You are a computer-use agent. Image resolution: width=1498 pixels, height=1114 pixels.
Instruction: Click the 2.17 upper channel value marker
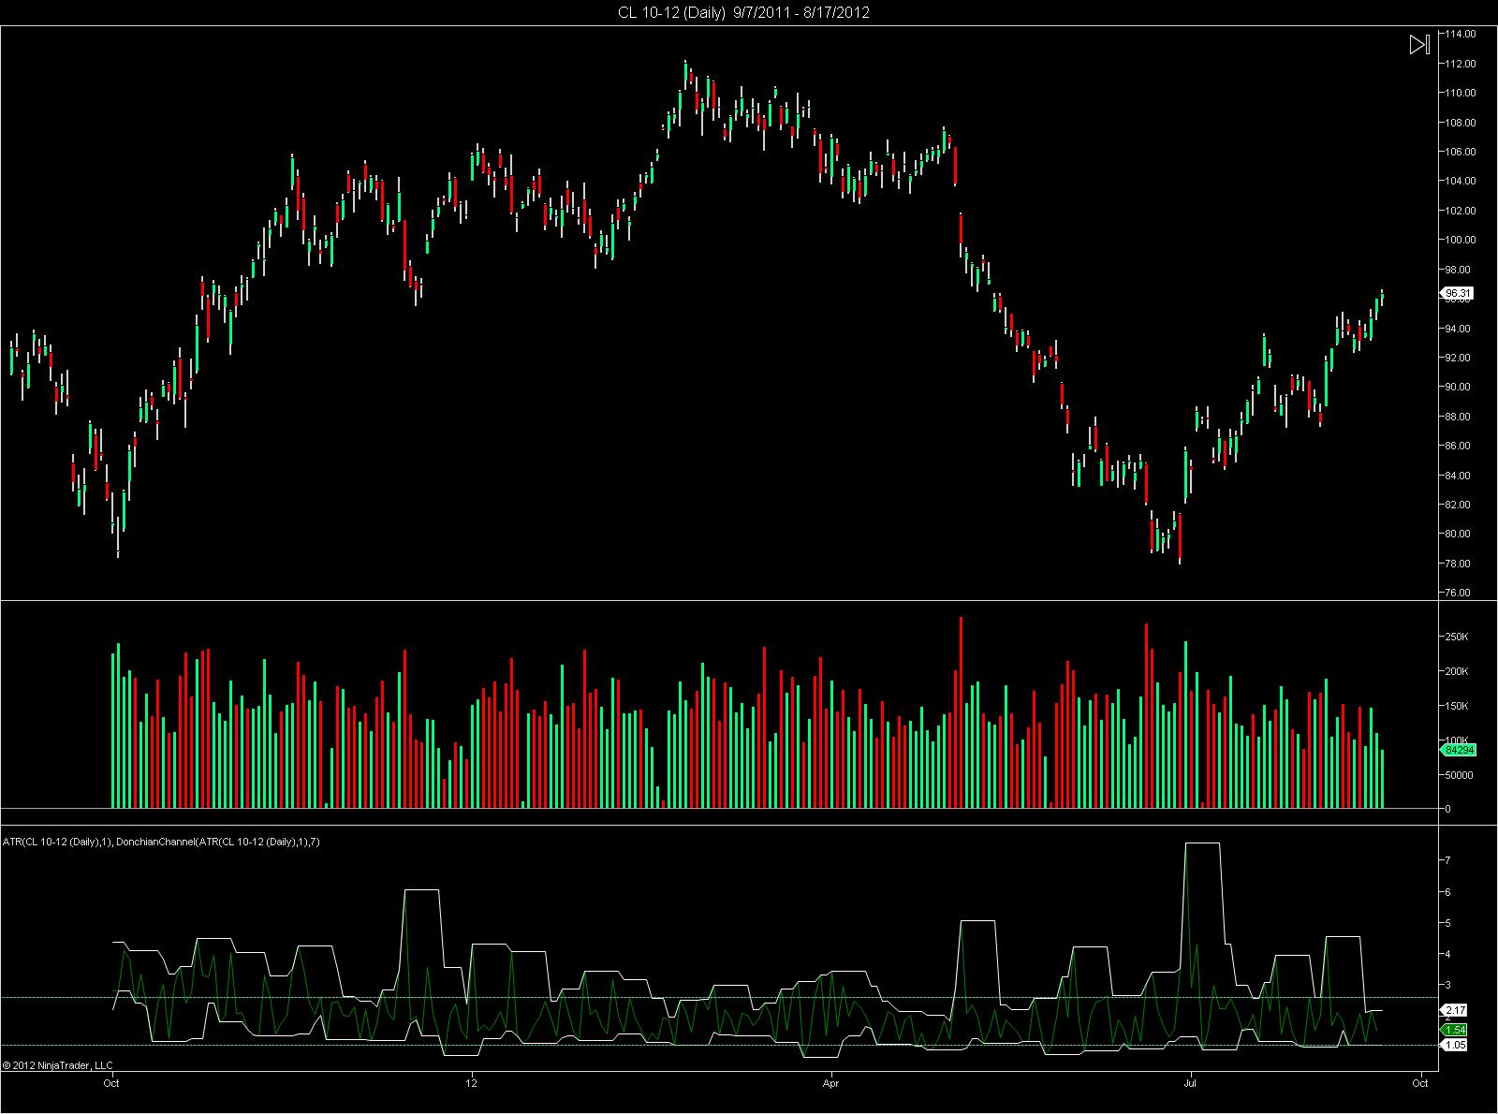1455,1010
